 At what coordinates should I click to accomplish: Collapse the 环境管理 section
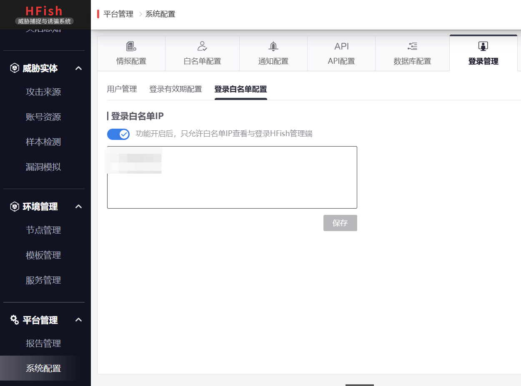78,206
